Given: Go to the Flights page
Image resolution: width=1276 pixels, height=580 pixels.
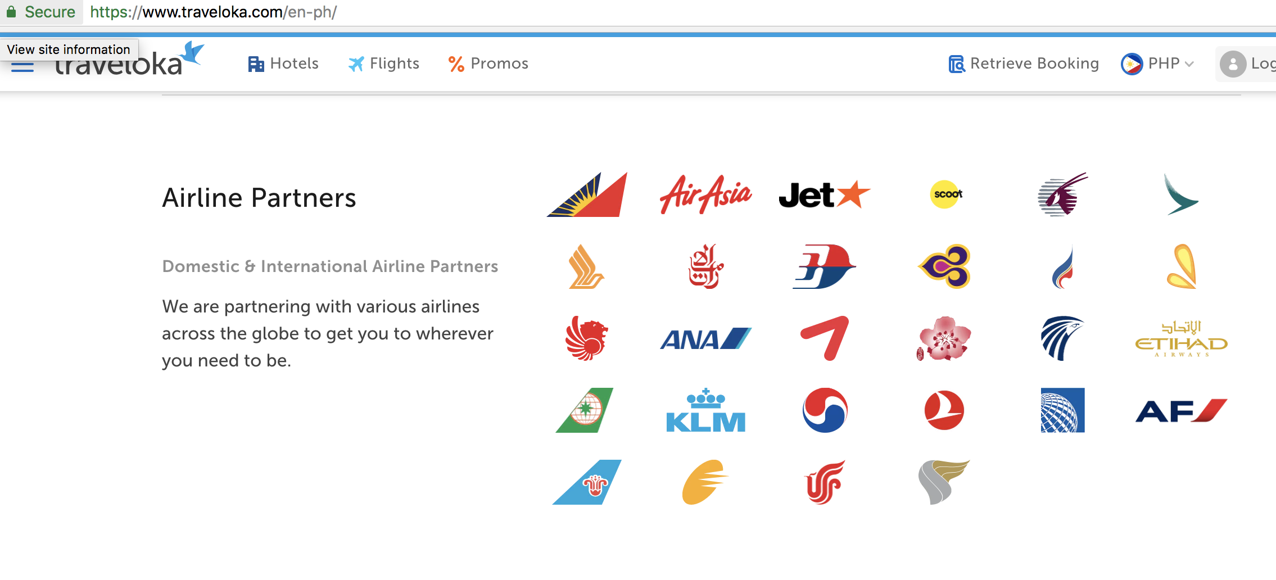Looking at the screenshot, I should 384,64.
